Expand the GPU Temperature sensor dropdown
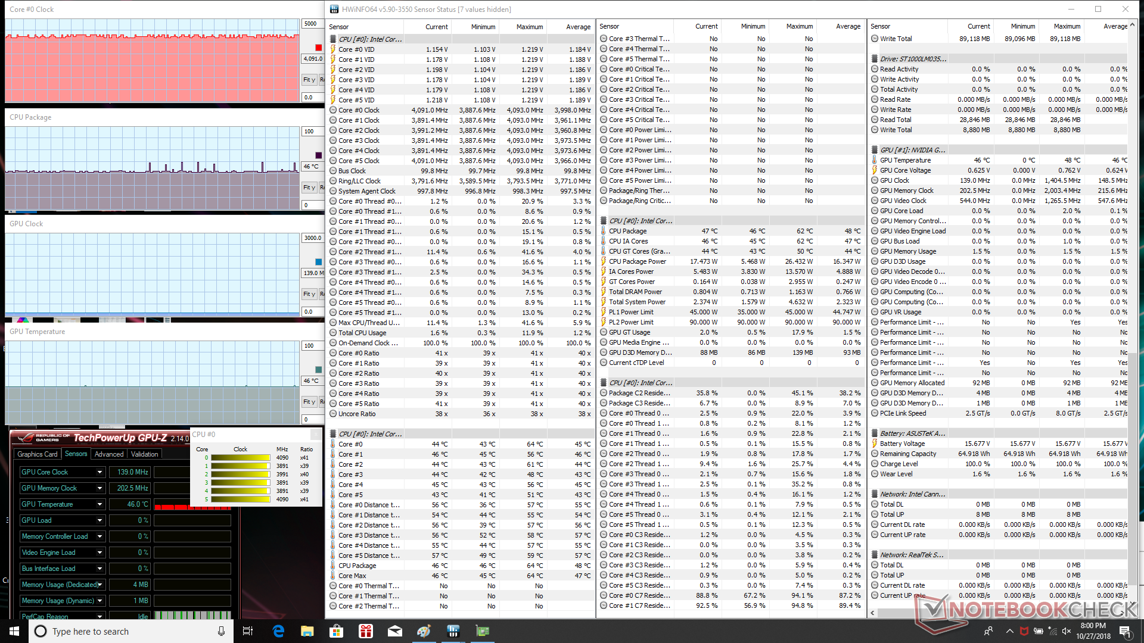This screenshot has width=1144, height=643. point(100,504)
